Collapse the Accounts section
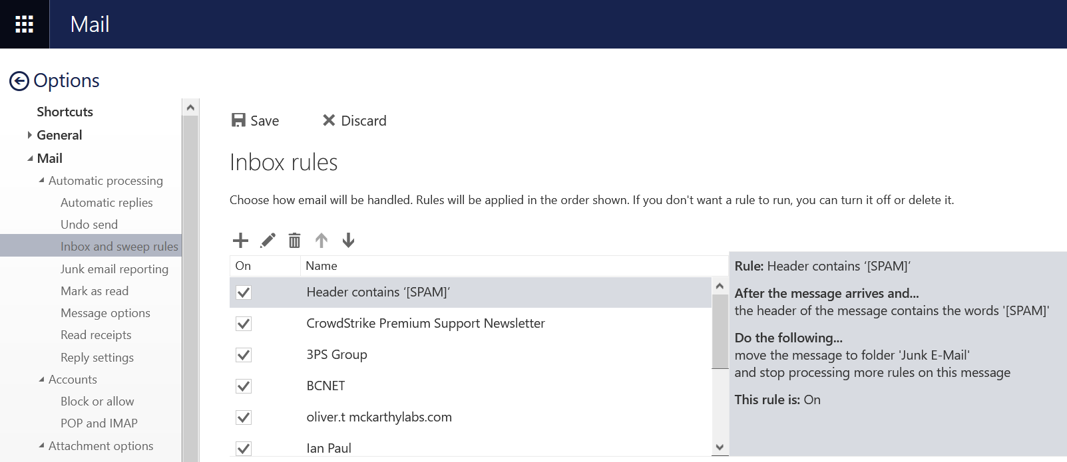The image size is (1067, 462). pyautogui.click(x=42, y=380)
